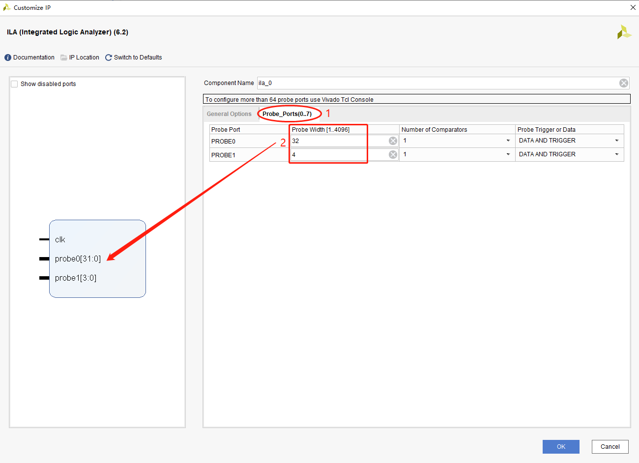Screen dimensions: 639x463
Task: Open the Documentation info icon
Action: (8, 58)
